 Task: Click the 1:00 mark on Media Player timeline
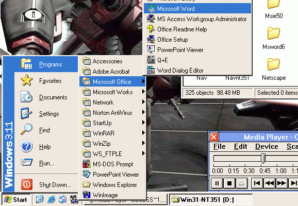281,171
